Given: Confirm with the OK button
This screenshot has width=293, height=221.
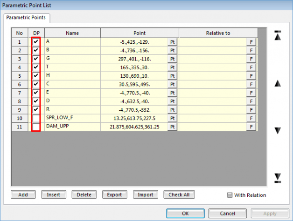Looking at the screenshot, I should click(185, 213).
